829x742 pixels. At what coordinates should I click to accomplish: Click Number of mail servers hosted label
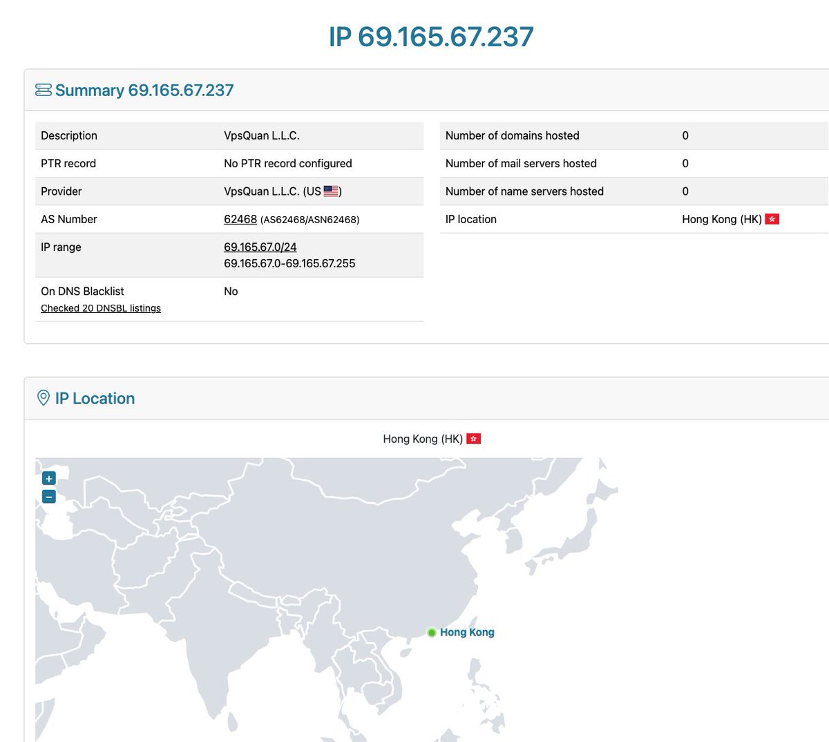point(521,163)
